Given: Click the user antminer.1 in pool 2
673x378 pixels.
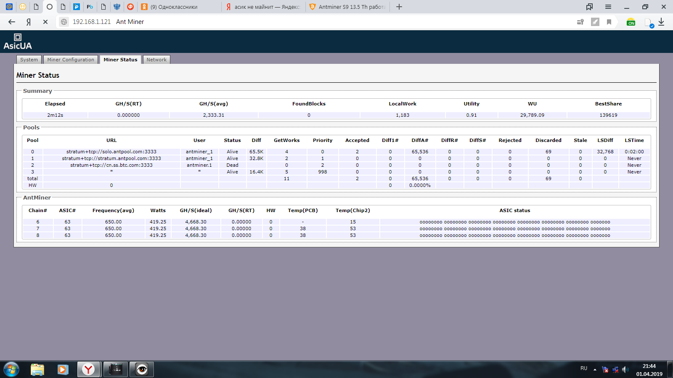Looking at the screenshot, I should (199, 165).
